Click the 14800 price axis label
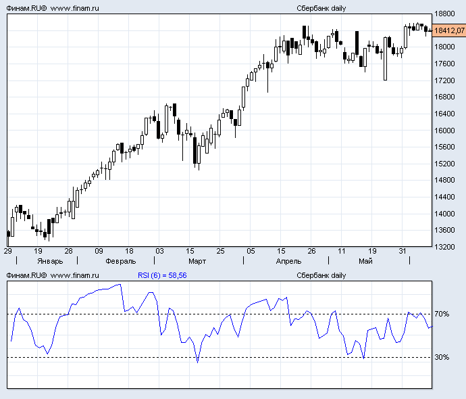466x399 pixels. click(444, 180)
